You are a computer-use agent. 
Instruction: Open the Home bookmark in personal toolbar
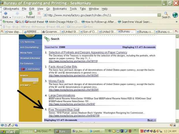click(x=8, y=22)
